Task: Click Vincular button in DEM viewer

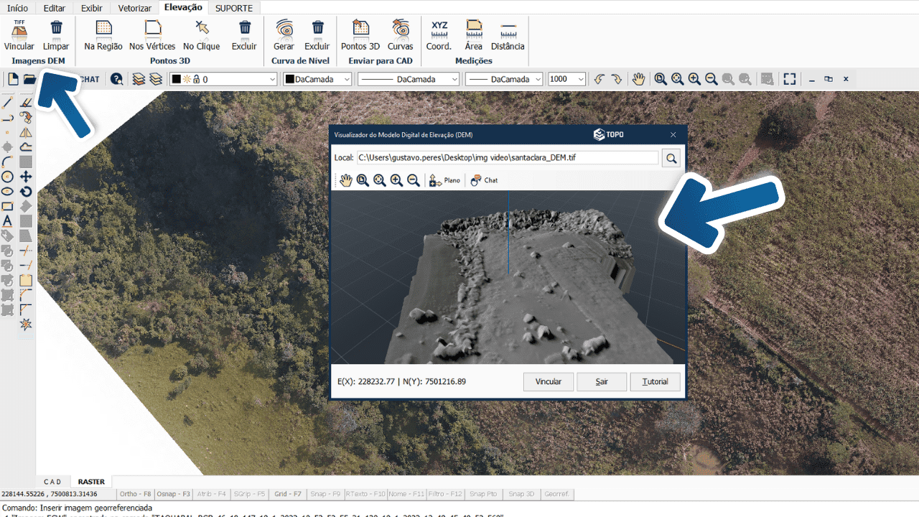Action: [549, 381]
